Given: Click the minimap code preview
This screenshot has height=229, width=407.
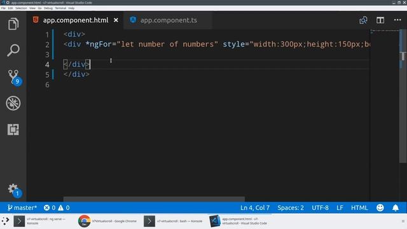Looking at the screenshot, I should click(385, 32).
